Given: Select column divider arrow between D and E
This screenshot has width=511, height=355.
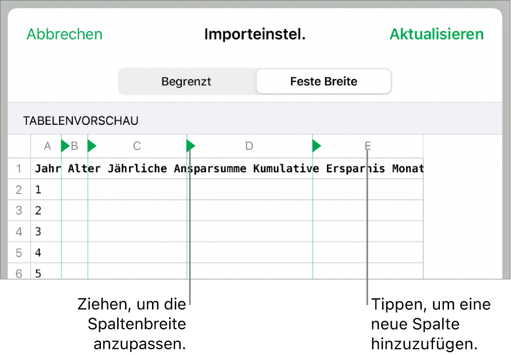Looking at the screenshot, I should 317,146.
